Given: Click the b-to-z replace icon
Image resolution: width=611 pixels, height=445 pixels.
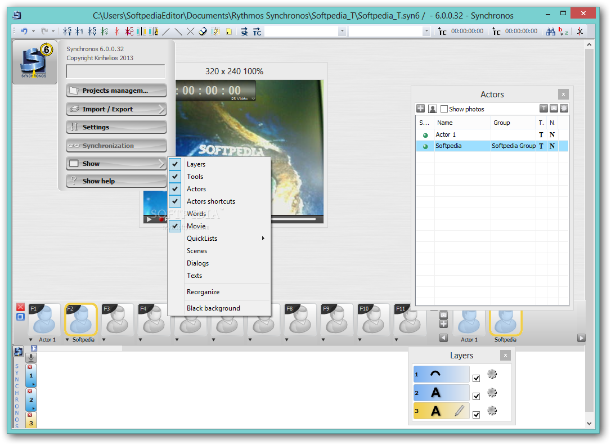Looking at the screenshot, I should click(563, 32).
